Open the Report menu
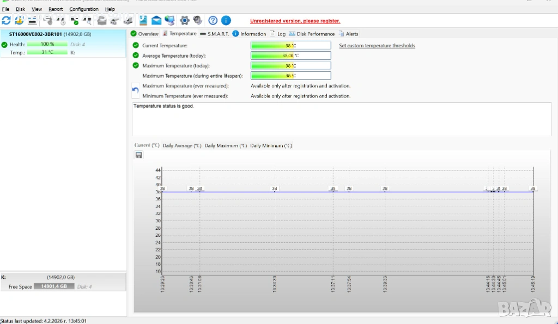 pos(56,9)
